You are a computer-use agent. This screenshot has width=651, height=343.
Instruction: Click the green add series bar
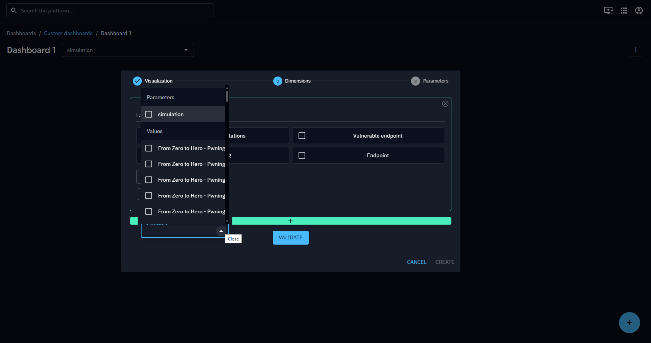[340, 221]
